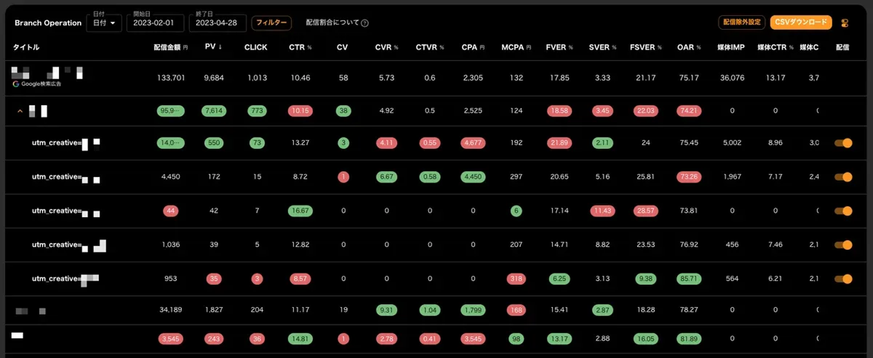
Task: Open 配信除外設定
Action: [741, 22]
